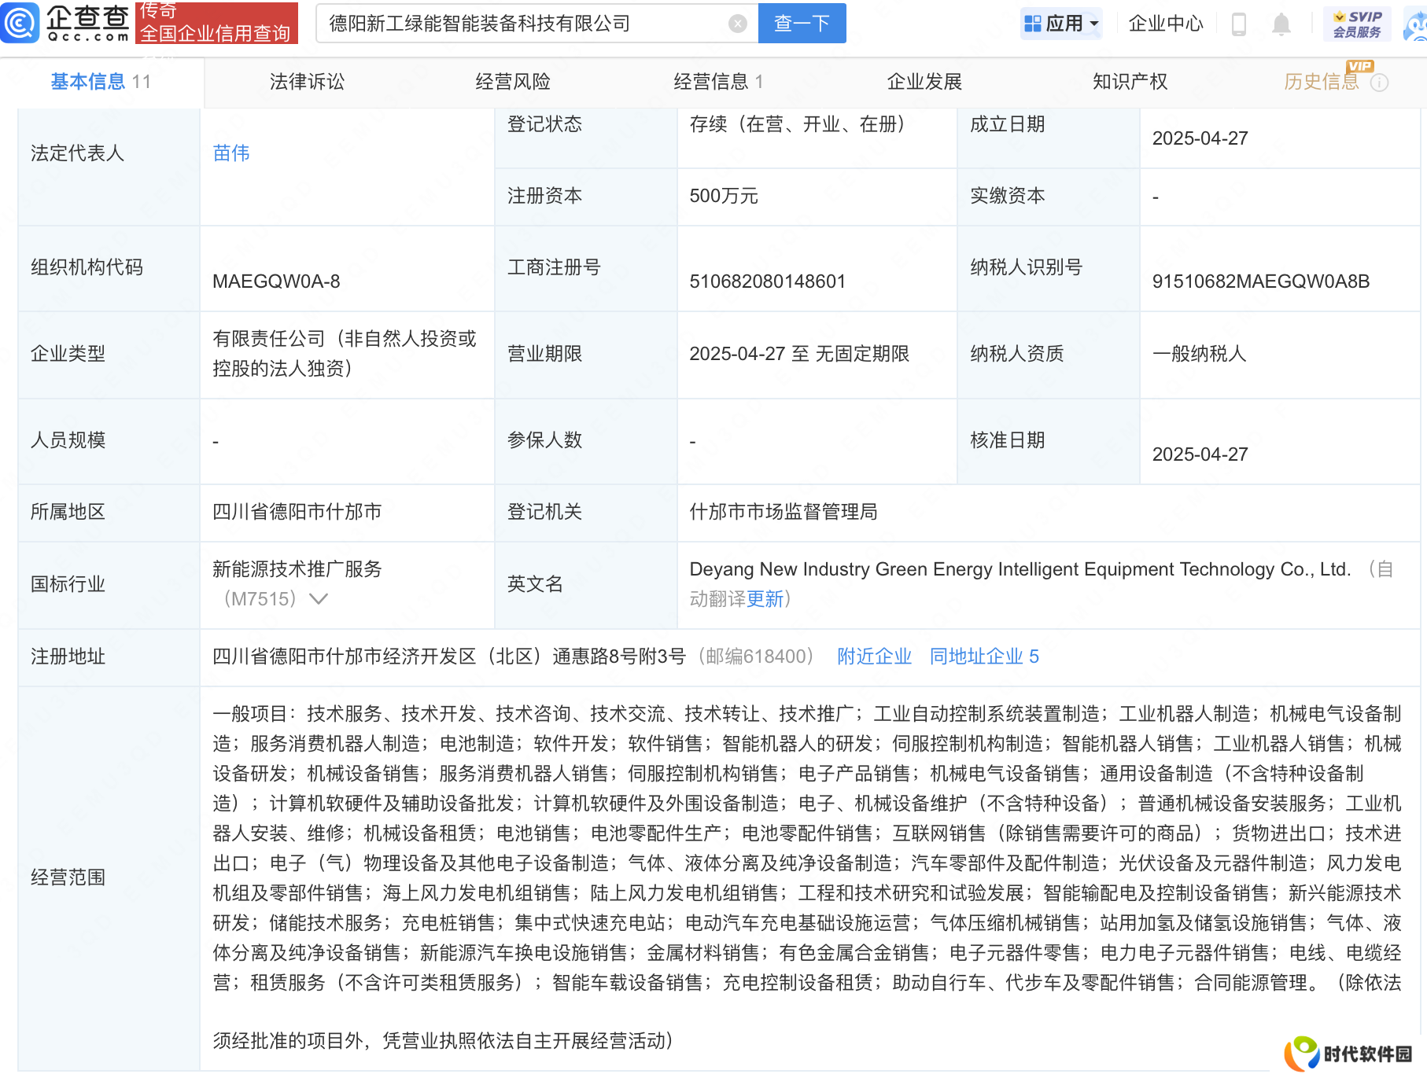This screenshot has height=1074, width=1427.
Task: Click the 更新 translation link
Action: click(765, 599)
